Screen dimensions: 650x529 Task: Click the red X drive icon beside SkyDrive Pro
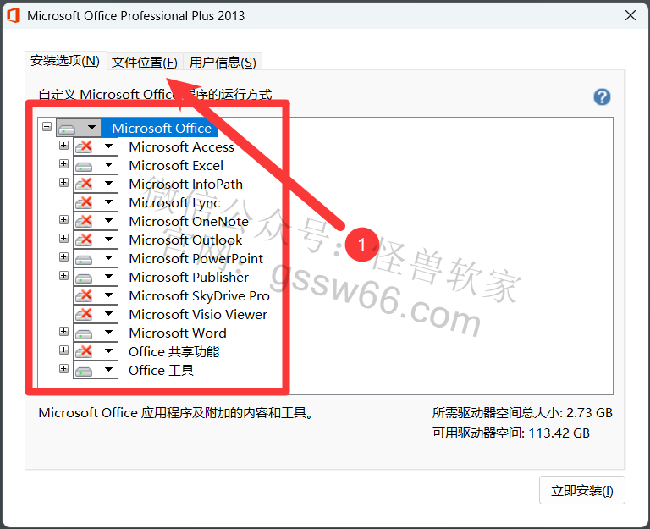[84, 295]
